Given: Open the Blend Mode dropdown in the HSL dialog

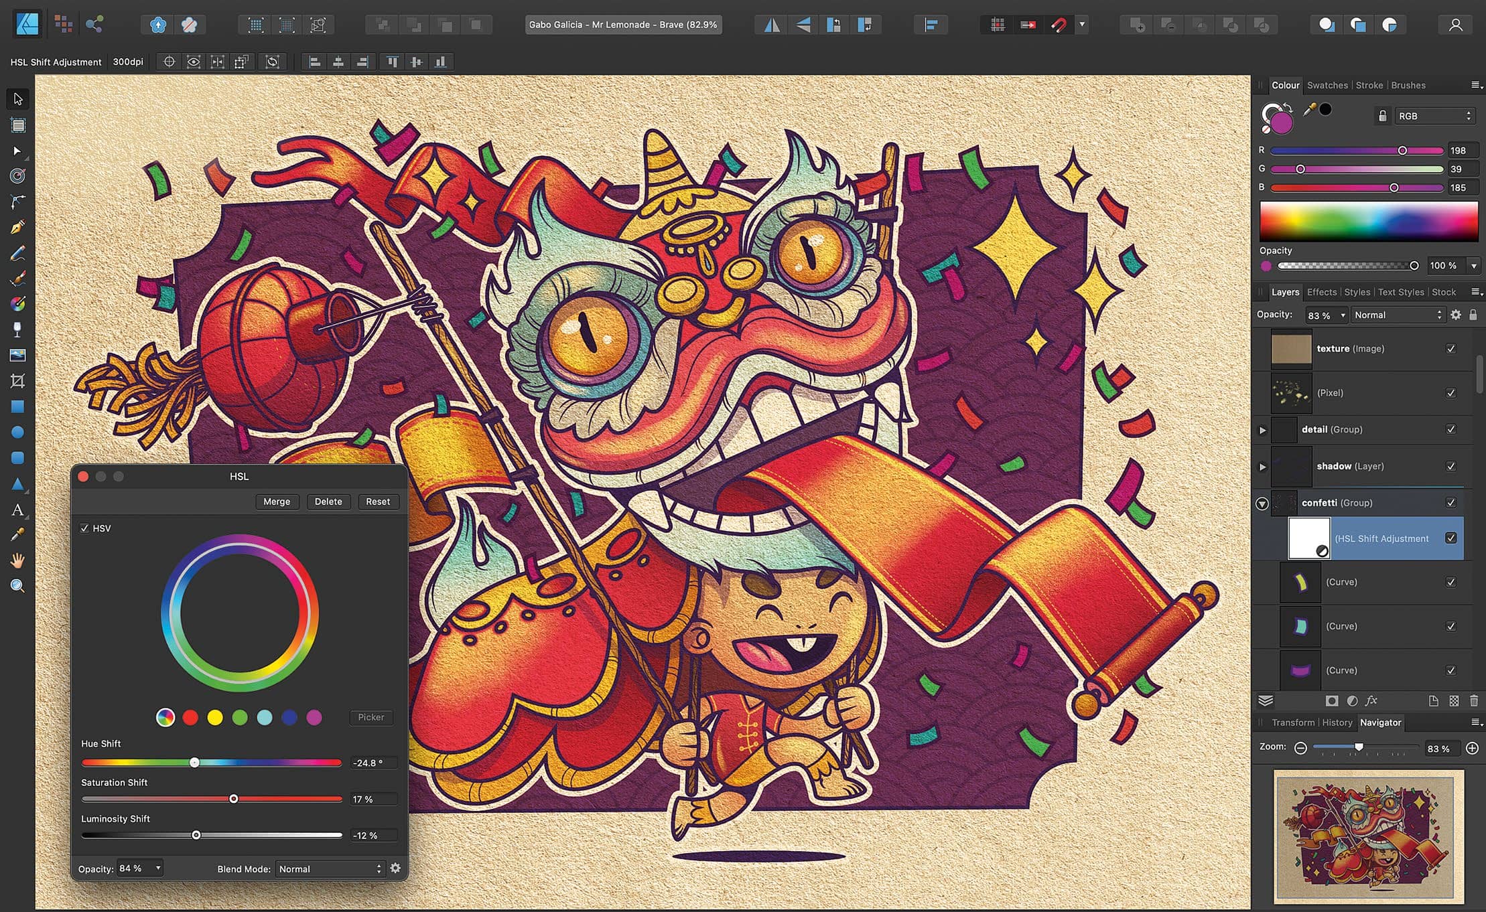Looking at the screenshot, I should [x=328, y=868].
